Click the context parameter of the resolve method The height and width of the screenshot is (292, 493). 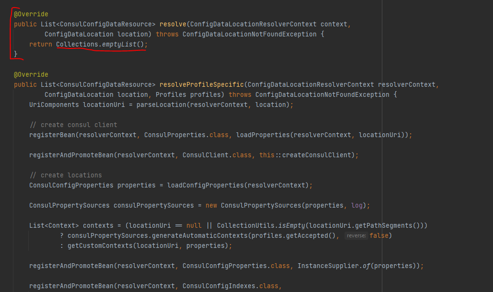(334, 24)
